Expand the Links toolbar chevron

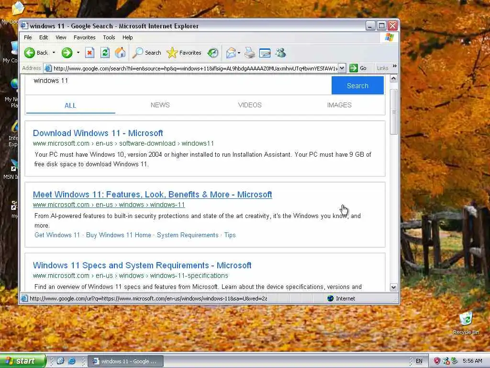point(395,66)
